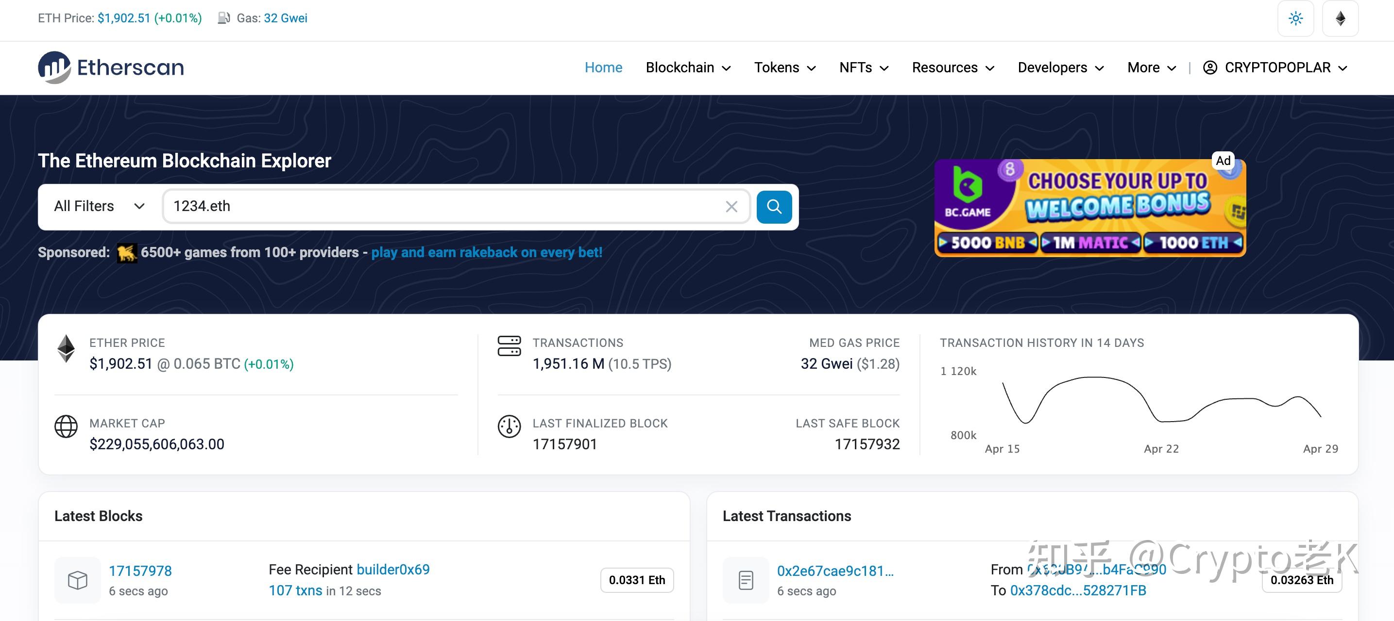
Task: Open the All Filters dropdown
Action: 100,207
